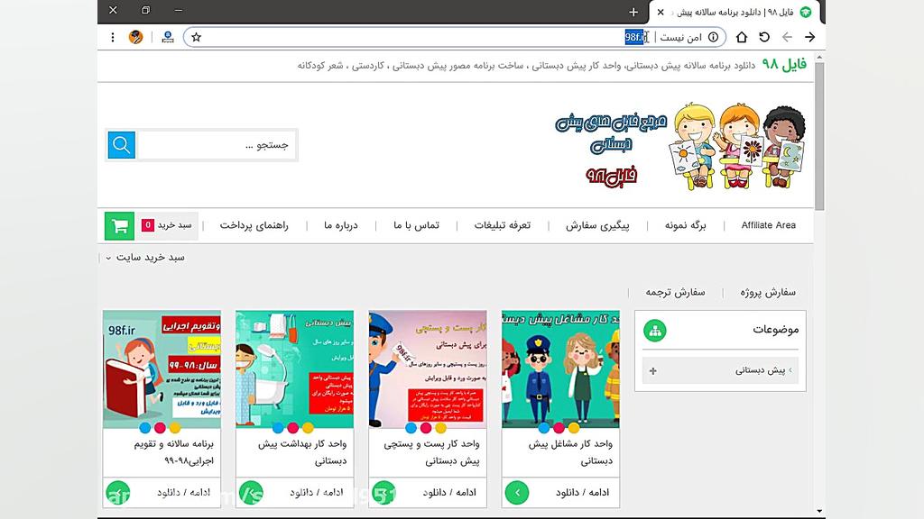
Task: Open the browser menu with three dots
Action: click(112, 37)
